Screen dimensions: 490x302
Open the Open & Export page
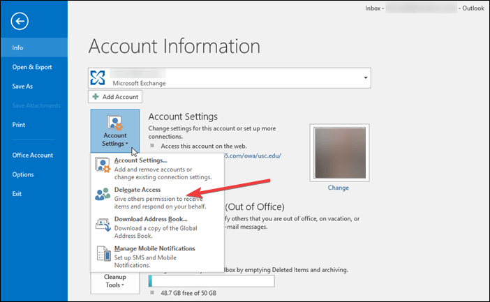point(34,67)
